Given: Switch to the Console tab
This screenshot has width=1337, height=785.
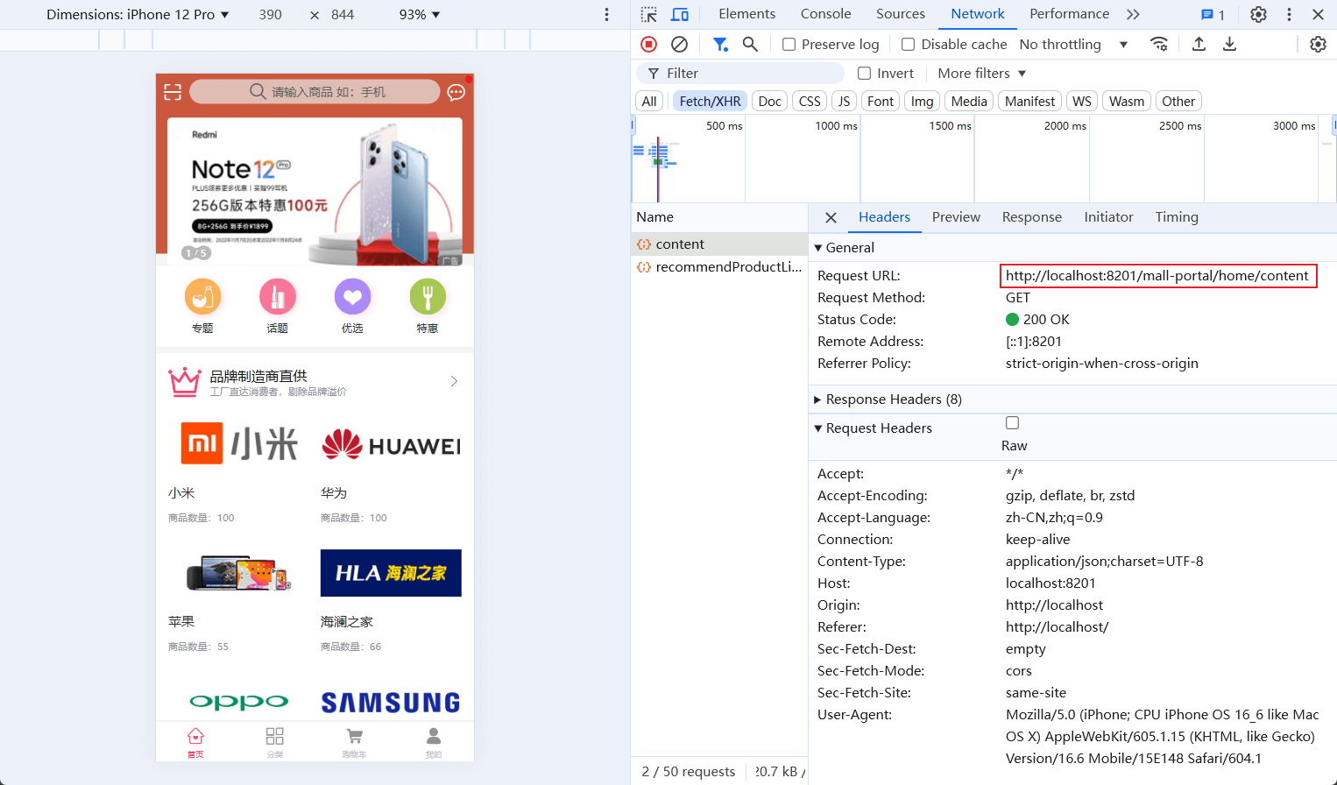Looking at the screenshot, I should coord(825,14).
